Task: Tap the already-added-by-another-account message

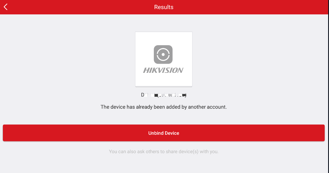Action: click(x=164, y=107)
